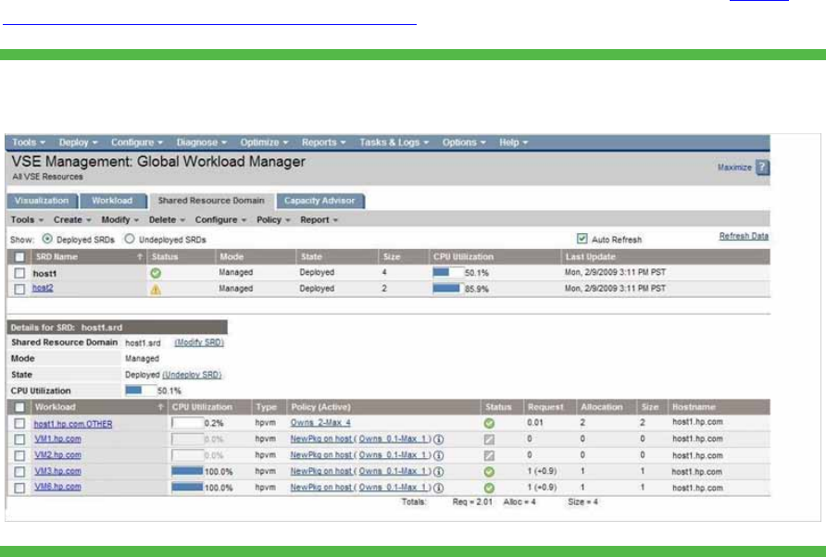This screenshot has height=557, width=826.
Task: Click the CPU Utilization column header in SRD table
Action: pyautogui.click(x=464, y=257)
